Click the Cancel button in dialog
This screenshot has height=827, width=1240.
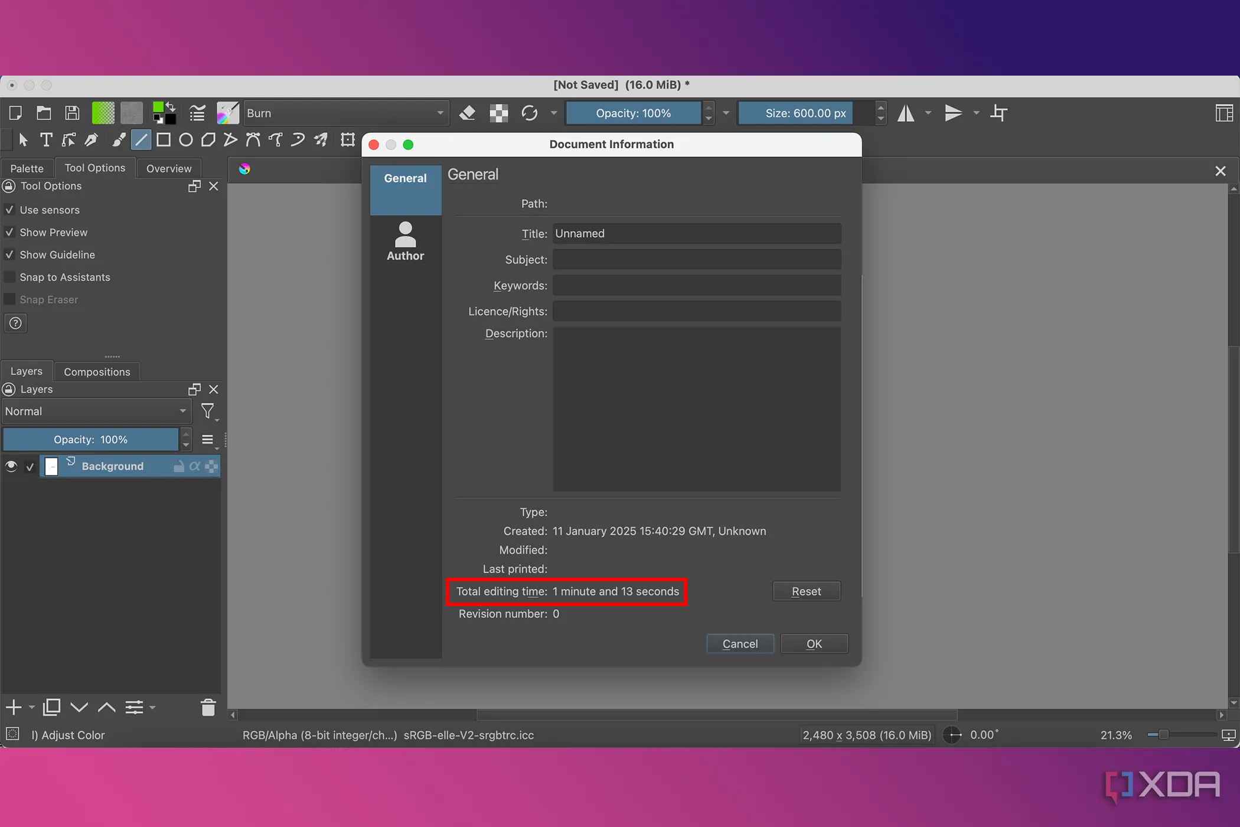tap(740, 644)
